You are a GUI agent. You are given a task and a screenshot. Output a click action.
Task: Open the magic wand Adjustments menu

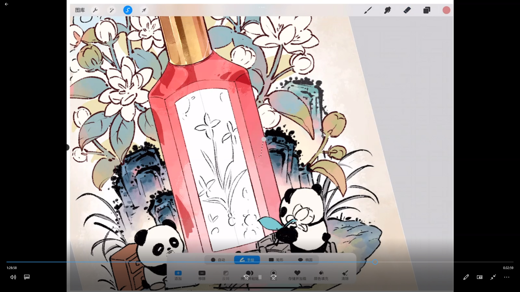pos(111,10)
